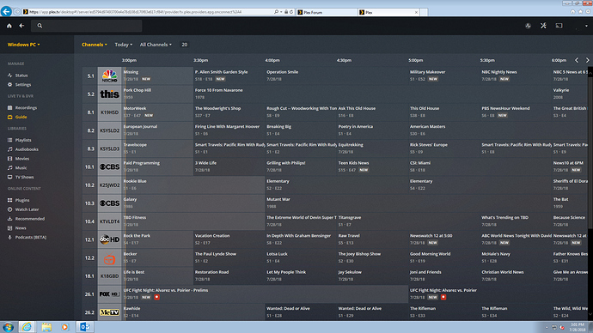
Task: Open The Woodwright's Shop listing
Action: click(229, 112)
